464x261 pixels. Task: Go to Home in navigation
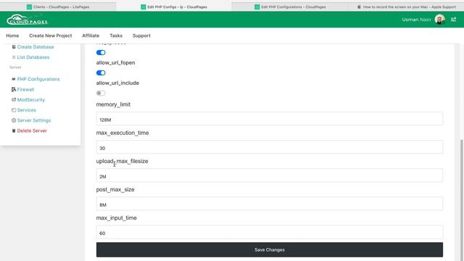(x=12, y=36)
